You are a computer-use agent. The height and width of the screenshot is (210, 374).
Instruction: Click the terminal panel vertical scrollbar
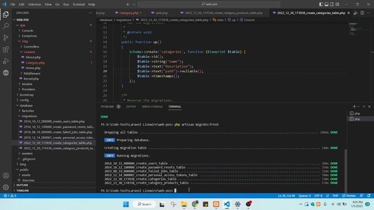click(345, 170)
